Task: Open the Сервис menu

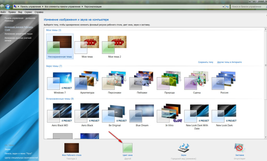Action: click(28, 12)
